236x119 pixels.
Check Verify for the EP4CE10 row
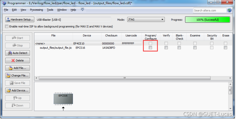tap(166, 43)
